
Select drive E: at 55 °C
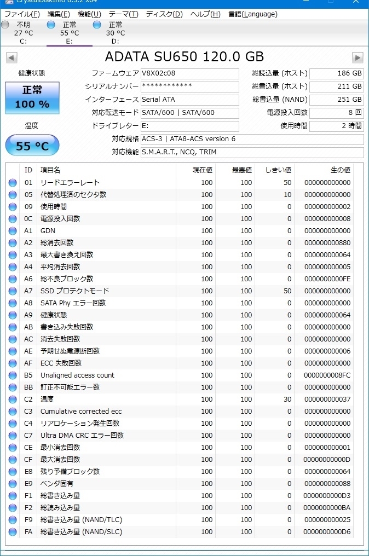pos(70,33)
